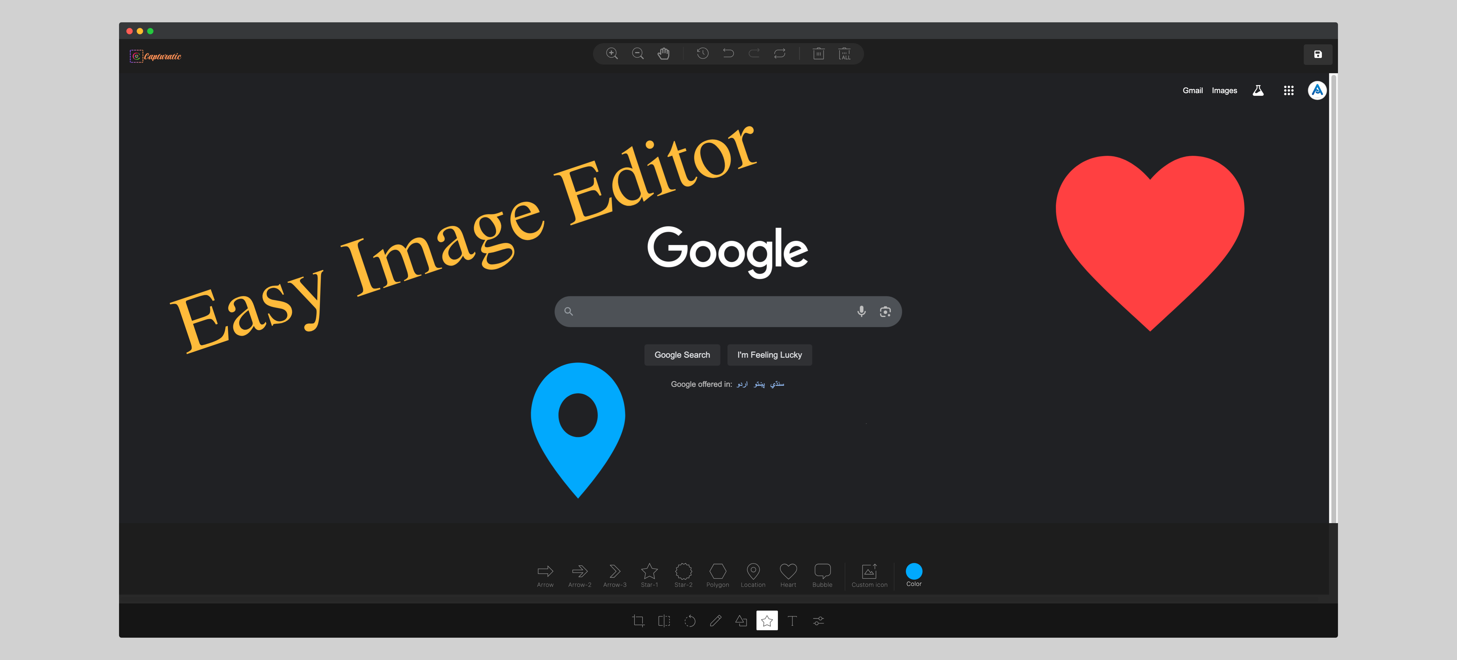Open the Google apps grid

tap(1289, 90)
